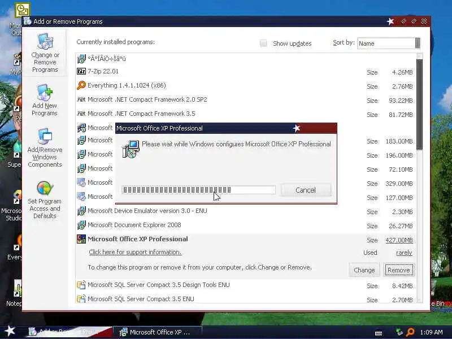
Task: Click the rarely used link
Action: [x=404, y=253]
